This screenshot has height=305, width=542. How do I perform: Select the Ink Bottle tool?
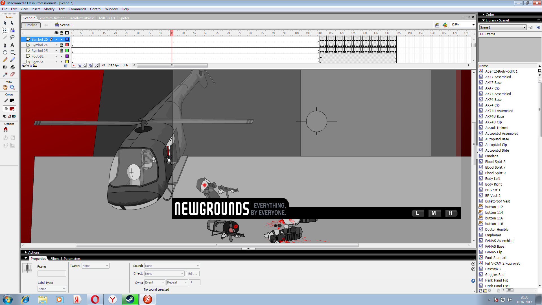point(5,67)
